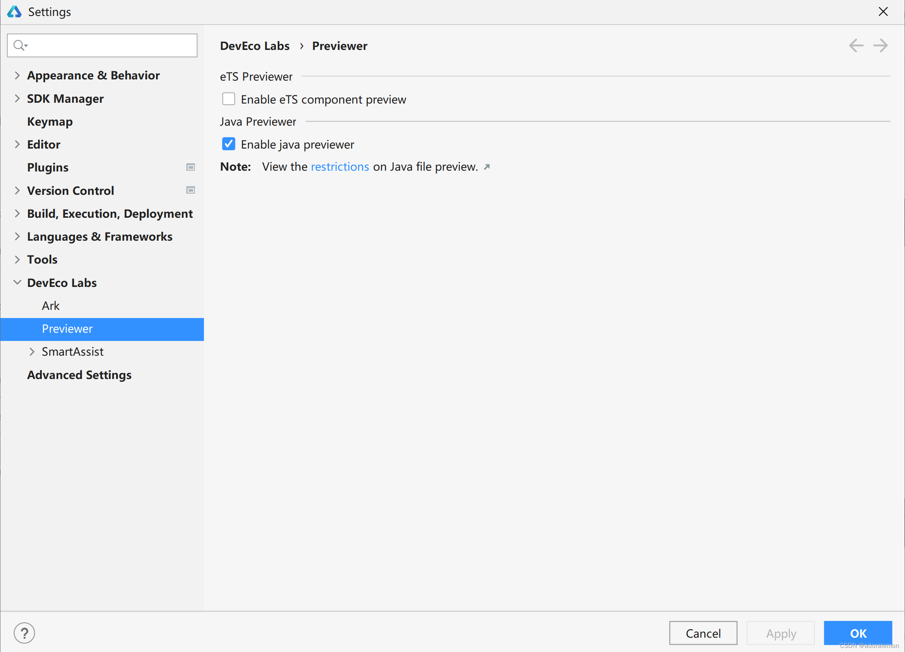Expand Version Control section

tap(17, 190)
